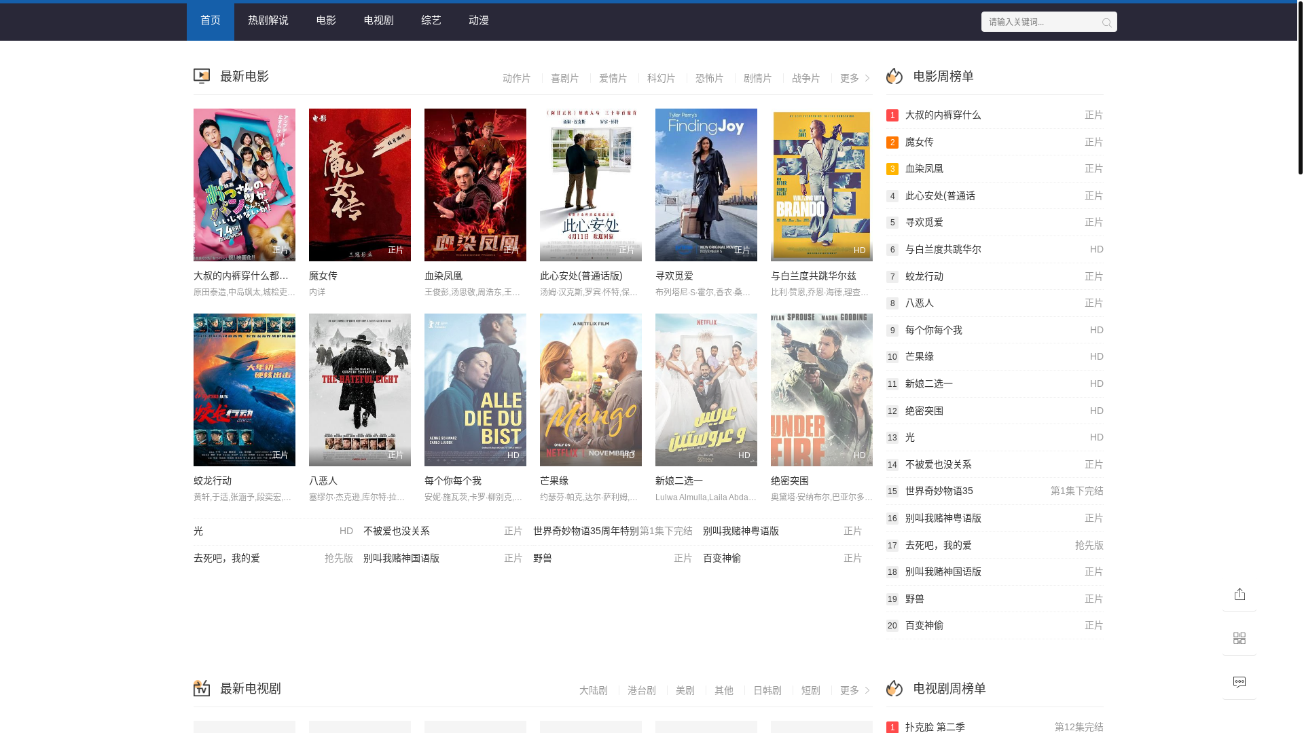Open Waltzing with Brando poster
Image resolution: width=1304 pixels, height=733 pixels.
(x=822, y=185)
